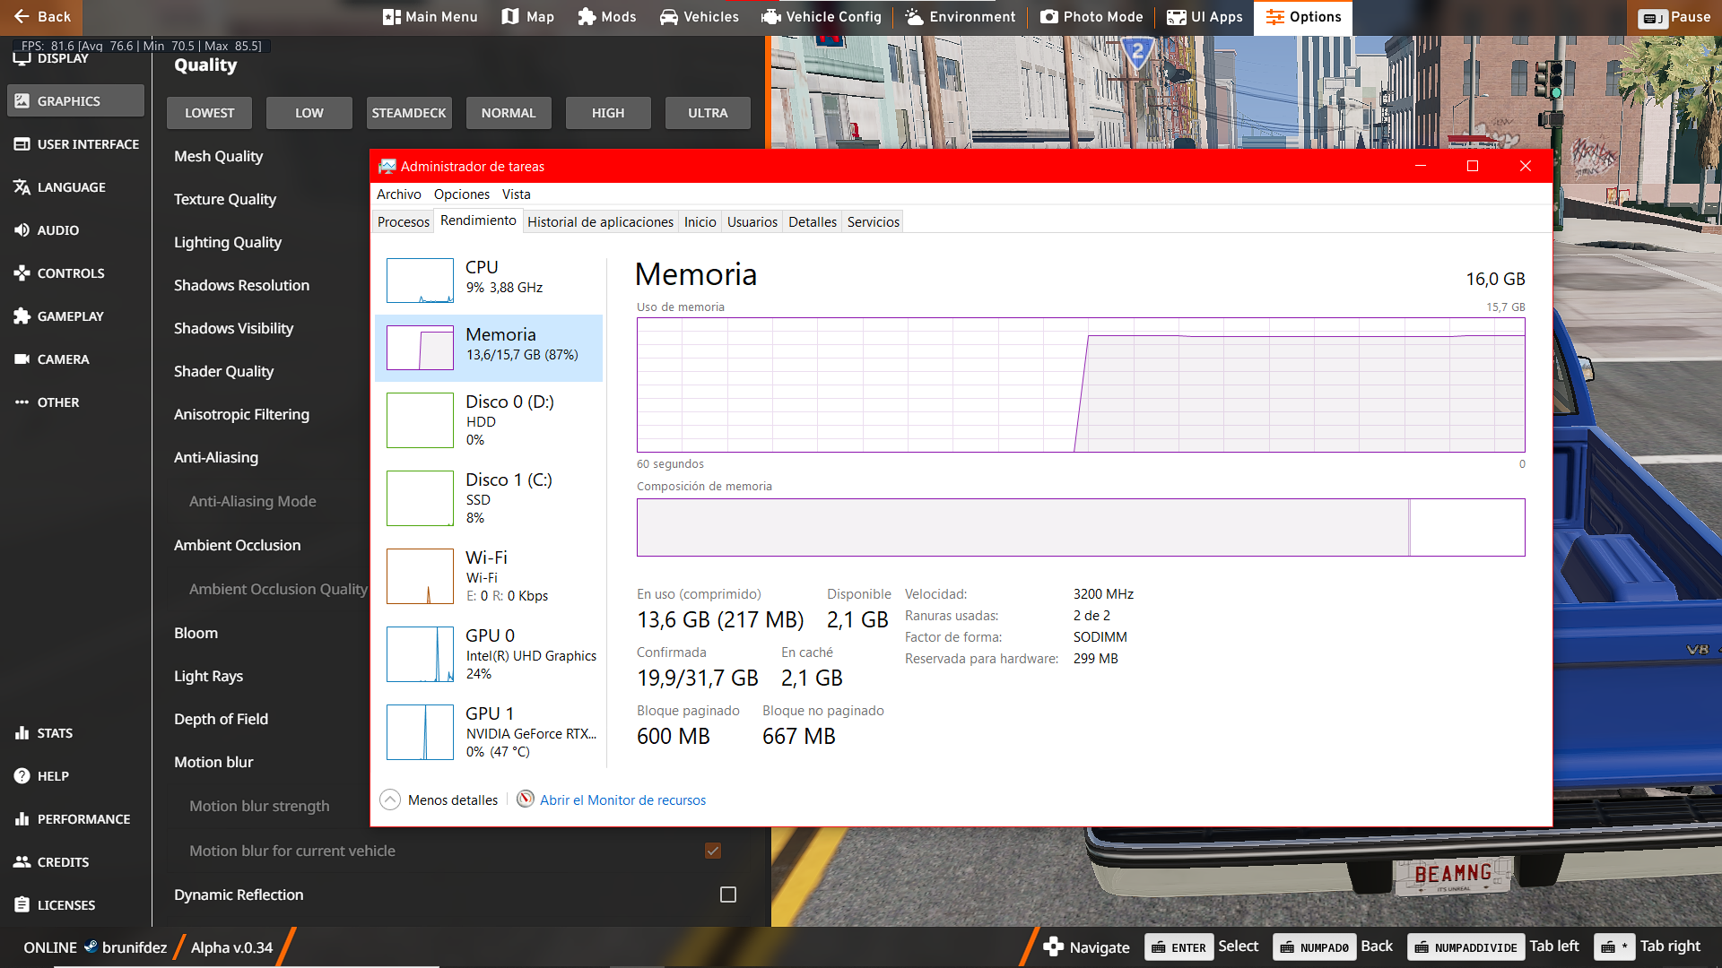This screenshot has height=968, width=1722.
Task: Enable the Dynamic Reflection checkbox
Action: tap(728, 895)
